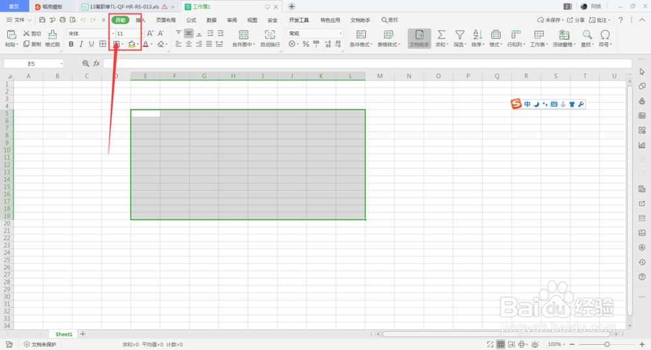651x350 pixels.
Task: Apply red font color A
Action: (x=146, y=44)
